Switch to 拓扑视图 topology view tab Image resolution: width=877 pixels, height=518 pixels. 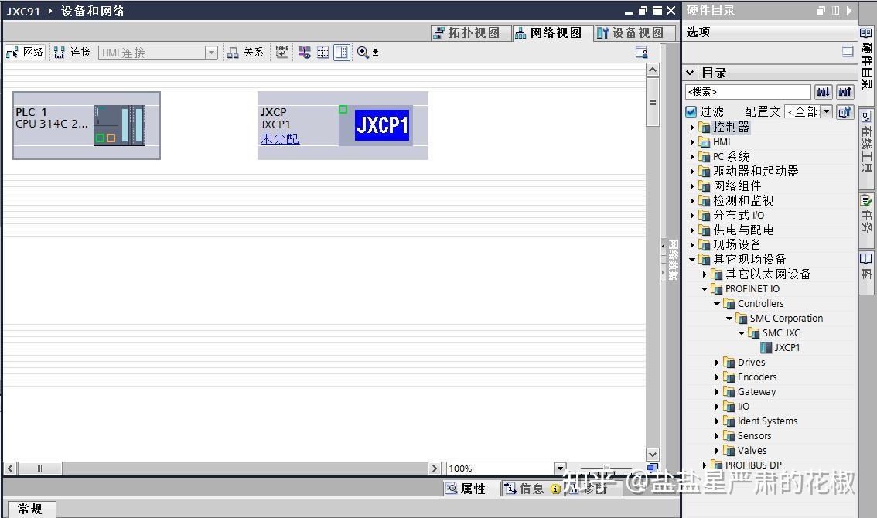pos(470,32)
